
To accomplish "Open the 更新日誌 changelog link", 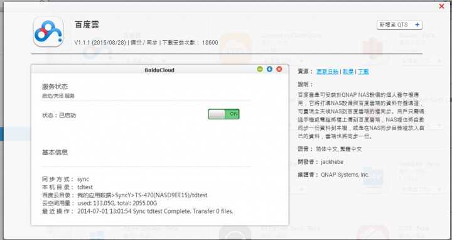I will pyautogui.click(x=327, y=72).
